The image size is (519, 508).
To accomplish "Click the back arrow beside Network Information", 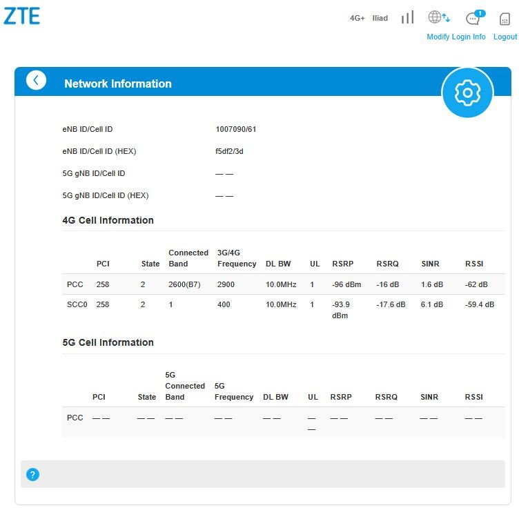I will pos(36,80).
